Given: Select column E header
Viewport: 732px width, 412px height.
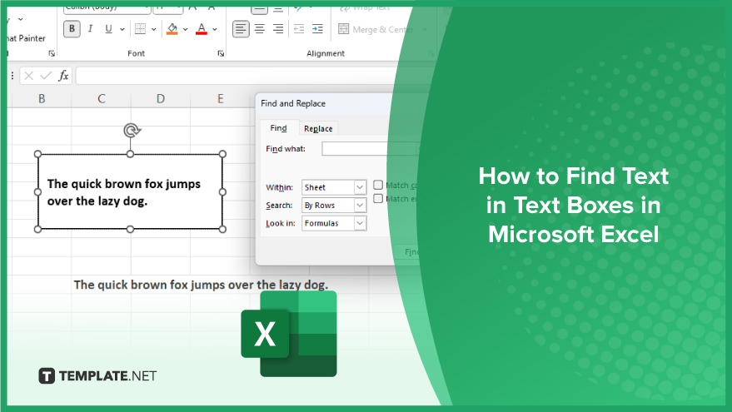Looking at the screenshot, I should (x=221, y=99).
